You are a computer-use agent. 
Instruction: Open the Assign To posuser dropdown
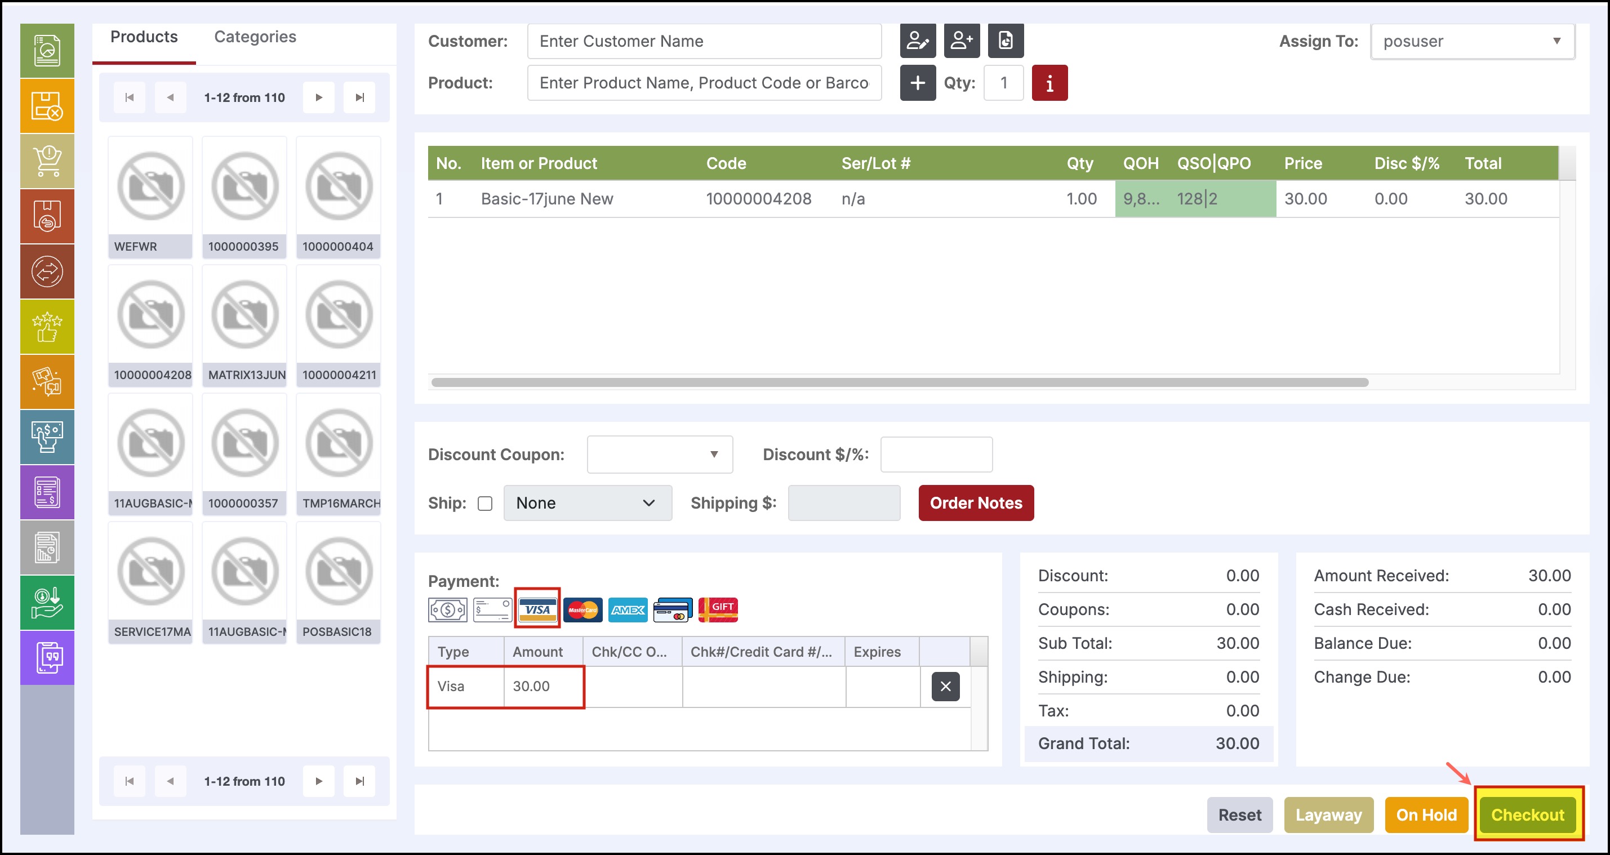coord(1472,41)
